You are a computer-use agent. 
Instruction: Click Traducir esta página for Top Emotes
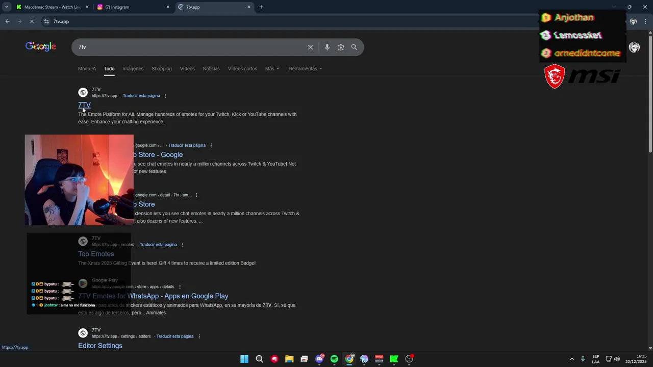click(158, 245)
